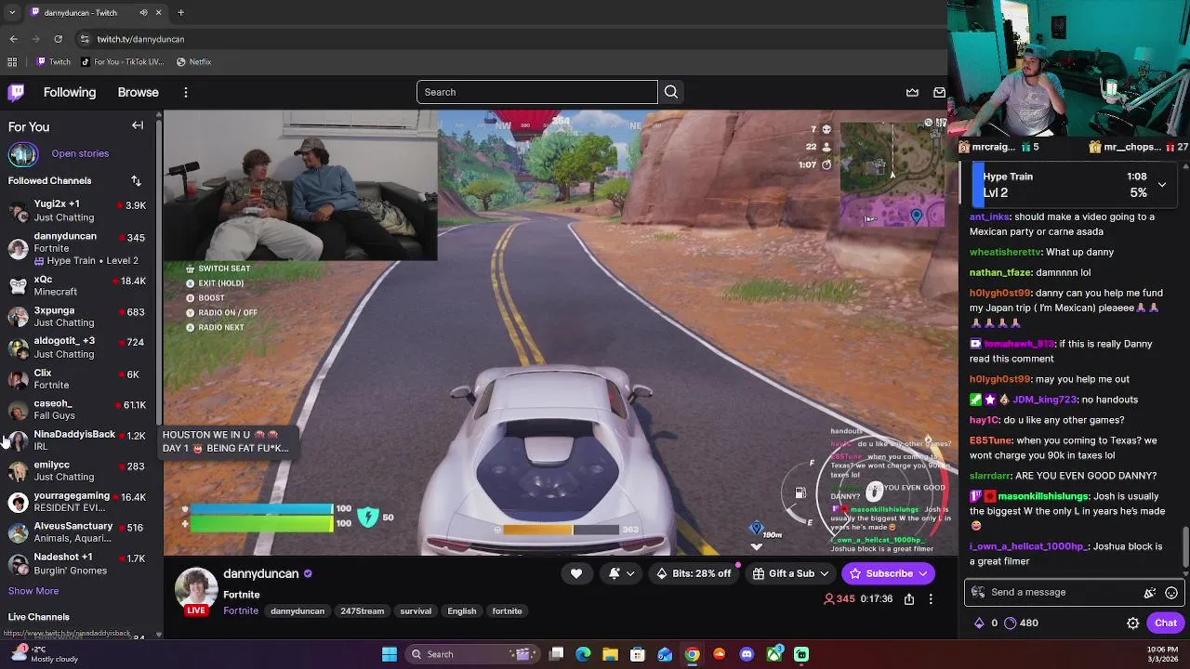
Task: Select the dannyduncan - Twitch browser tab
Action: click(x=96, y=13)
